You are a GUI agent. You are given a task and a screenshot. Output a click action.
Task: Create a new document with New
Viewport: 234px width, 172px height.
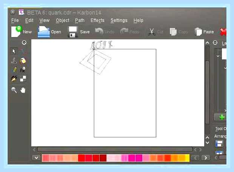pyautogui.click(x=22, y=31)
